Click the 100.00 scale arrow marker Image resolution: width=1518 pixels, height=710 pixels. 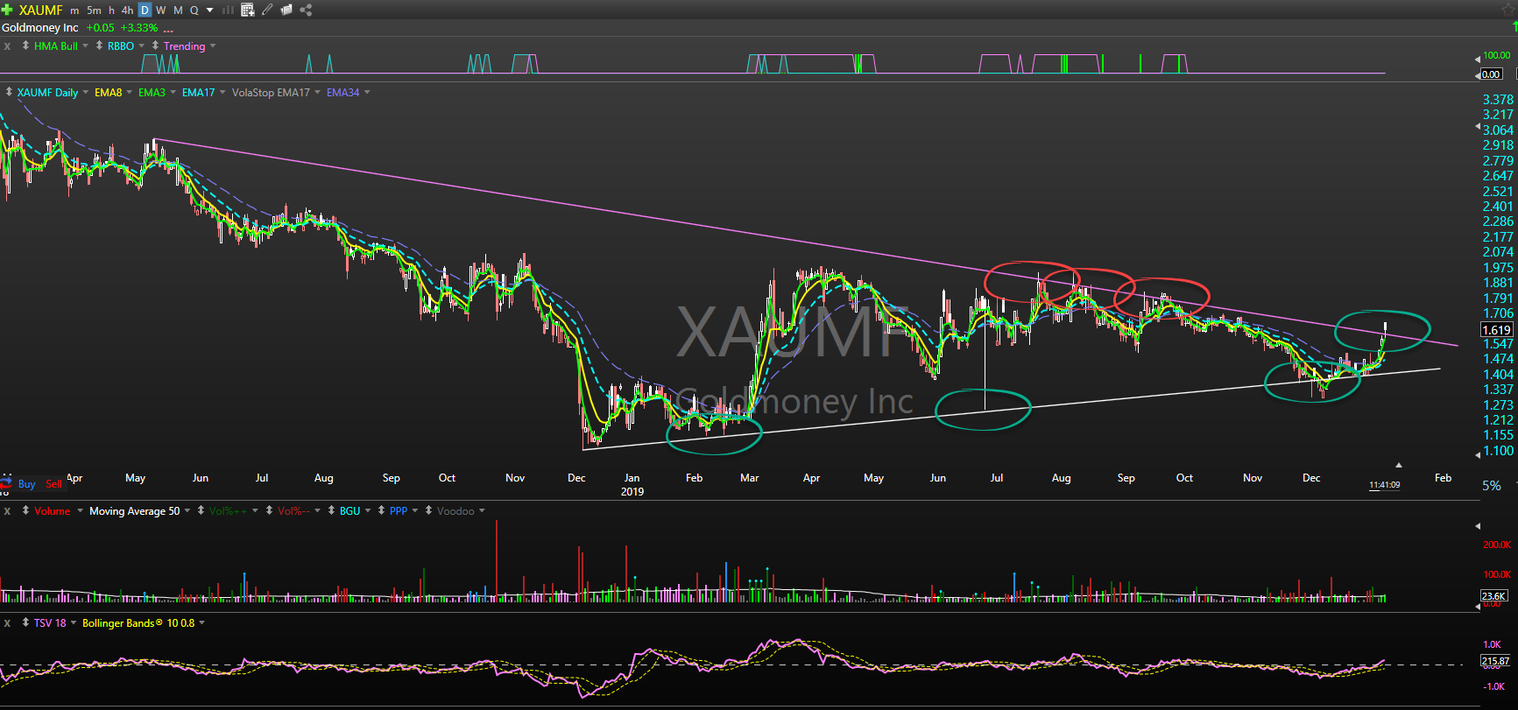point(1478,59)
